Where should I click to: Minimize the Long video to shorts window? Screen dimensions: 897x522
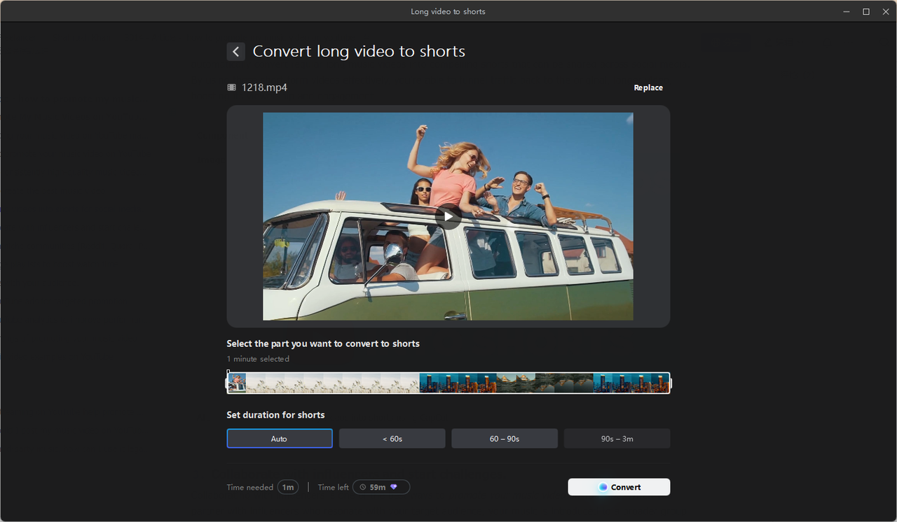pos(846,11)
